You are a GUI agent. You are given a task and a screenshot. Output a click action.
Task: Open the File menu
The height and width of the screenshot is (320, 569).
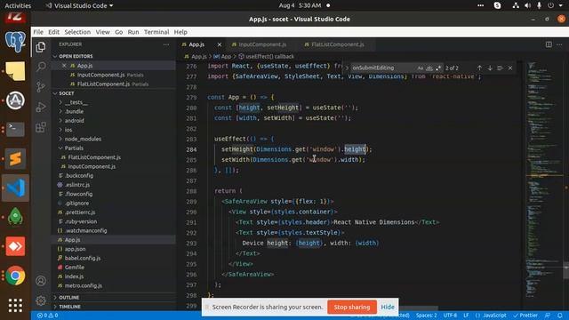(x=38, y=32)
